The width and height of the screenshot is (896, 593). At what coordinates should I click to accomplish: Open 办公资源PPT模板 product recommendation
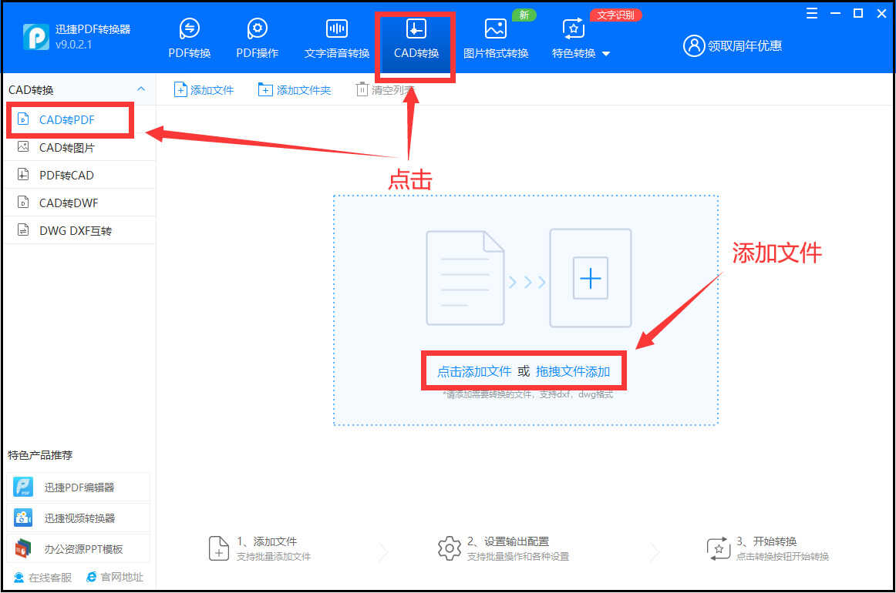[79, 548]
